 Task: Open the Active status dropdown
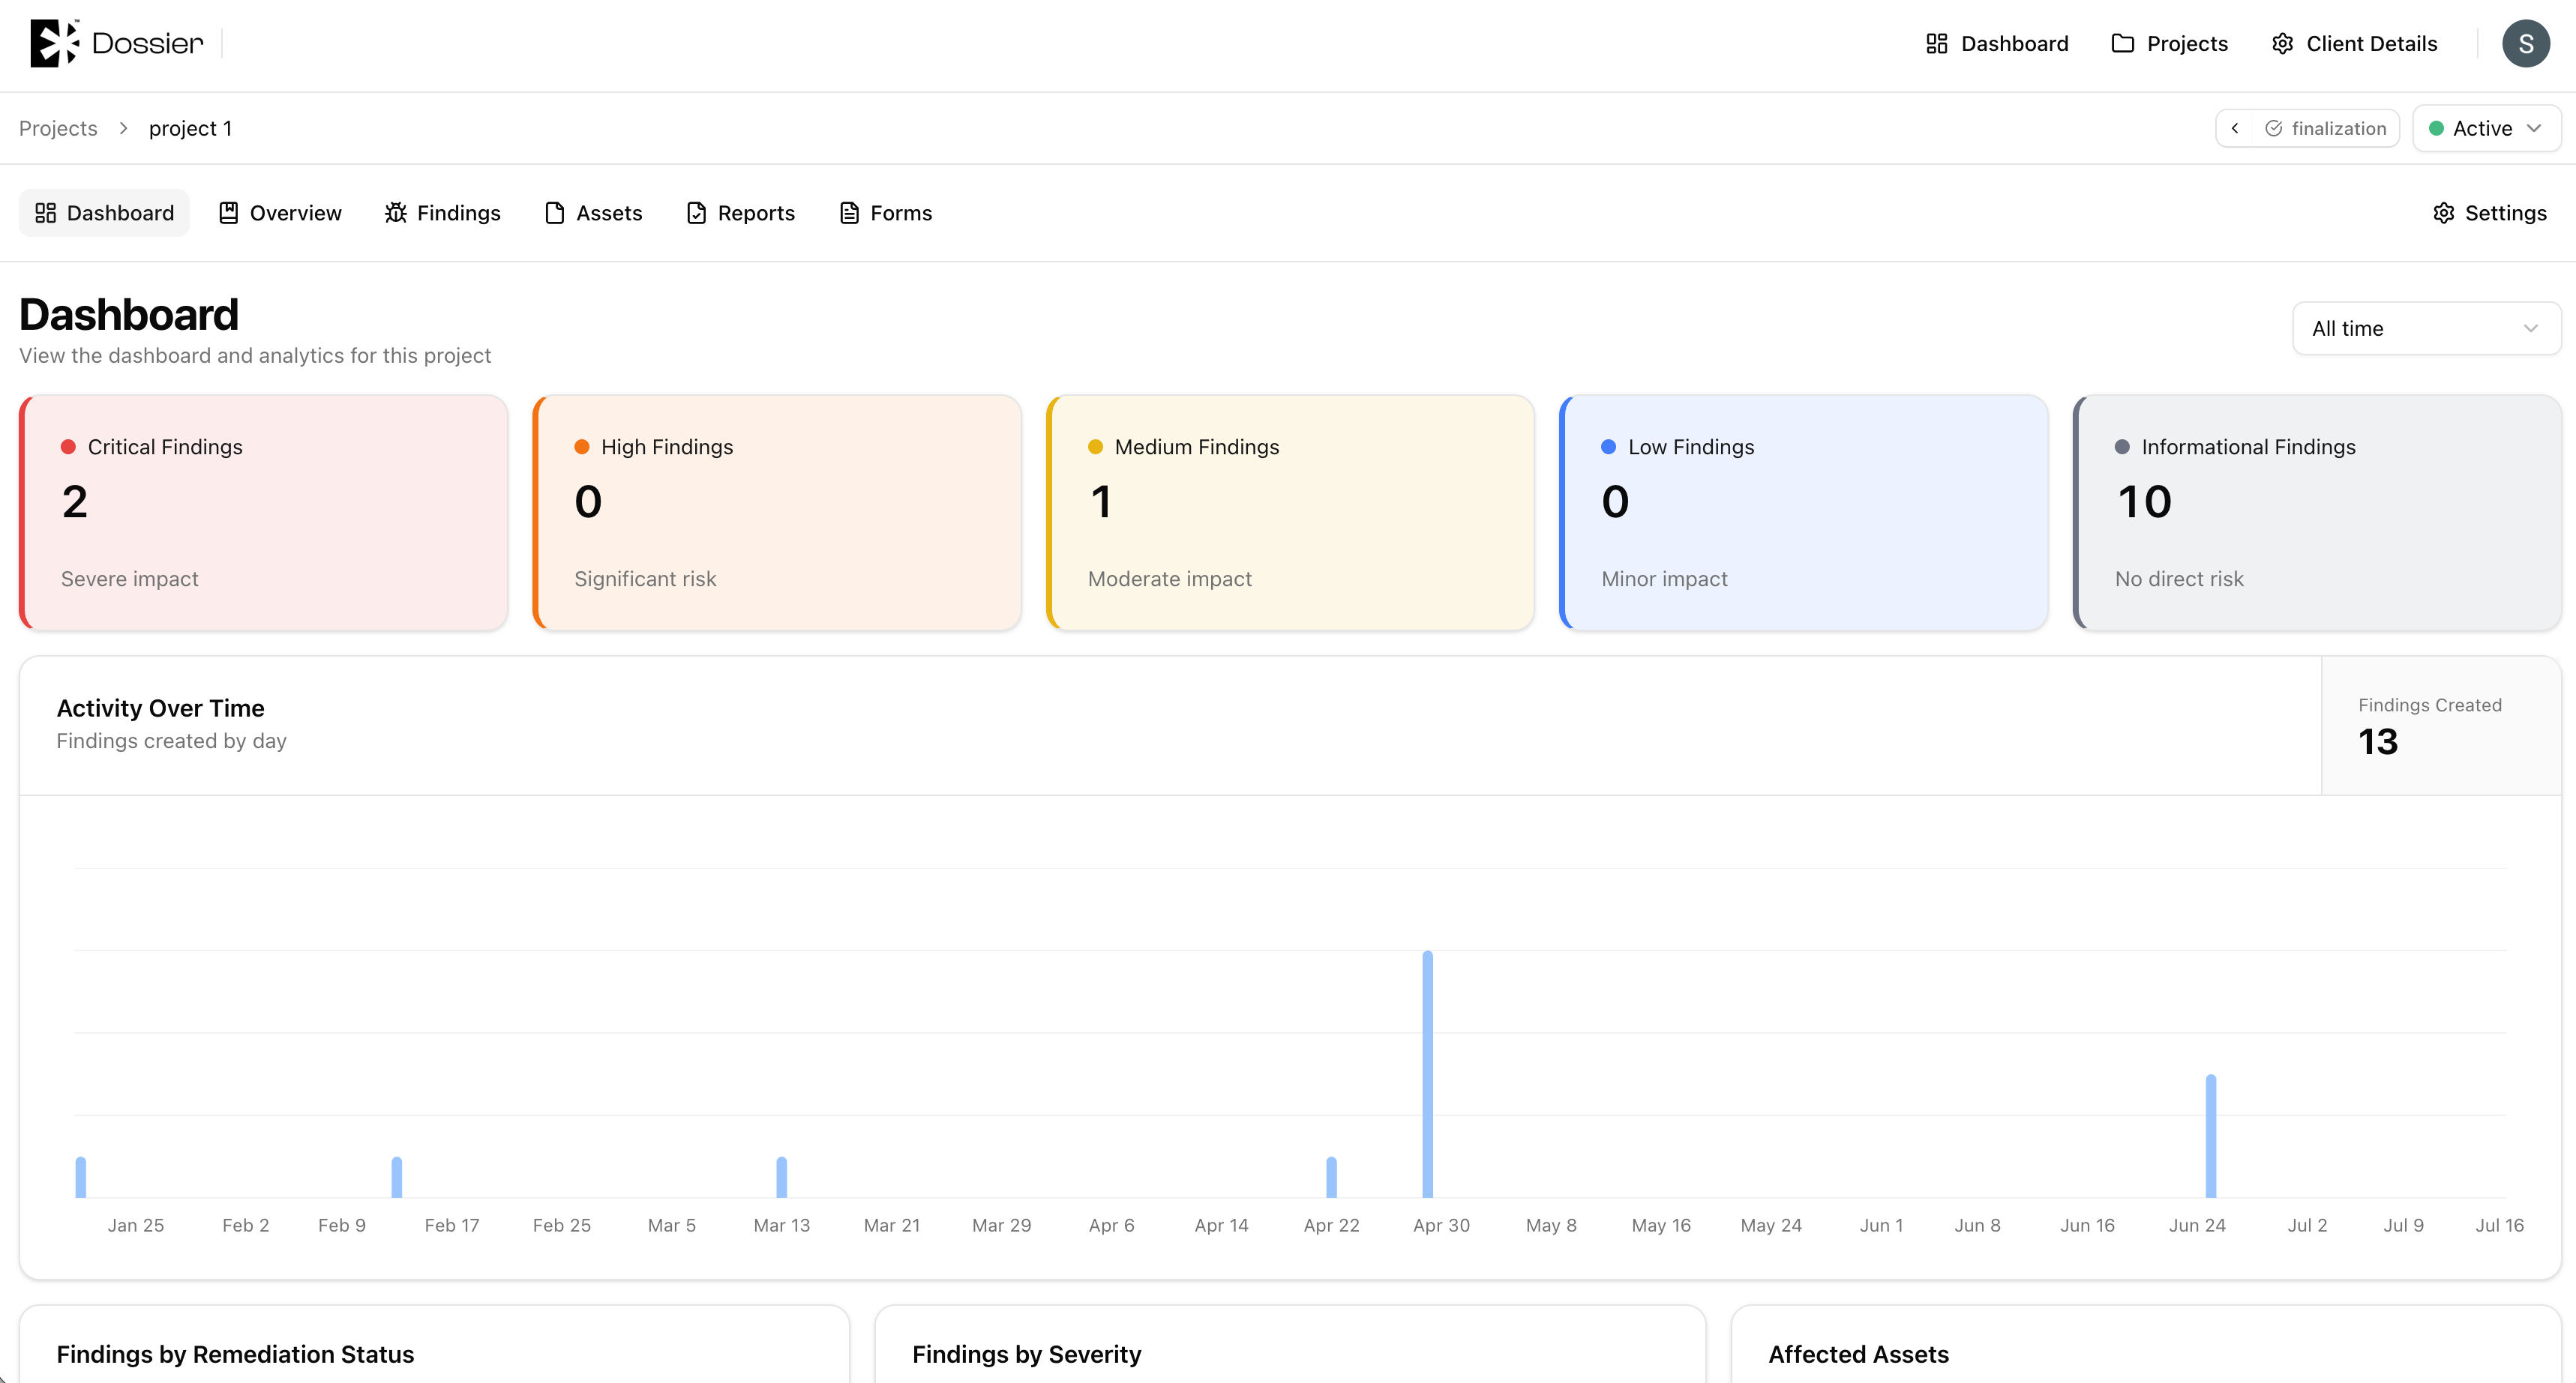[x=2486, y=129]
